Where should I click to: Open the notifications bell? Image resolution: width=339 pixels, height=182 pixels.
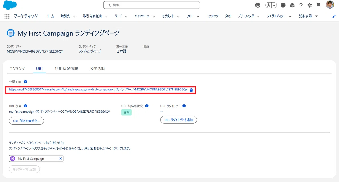tap(318, 5)
